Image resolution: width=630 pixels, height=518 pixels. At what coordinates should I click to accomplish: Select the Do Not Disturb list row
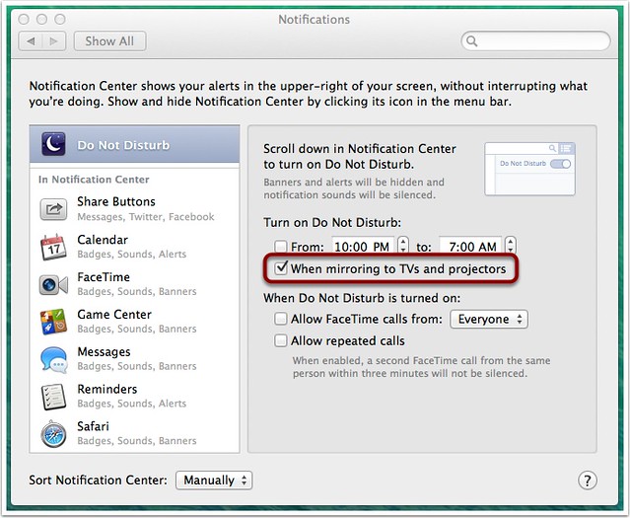(135, 144)
